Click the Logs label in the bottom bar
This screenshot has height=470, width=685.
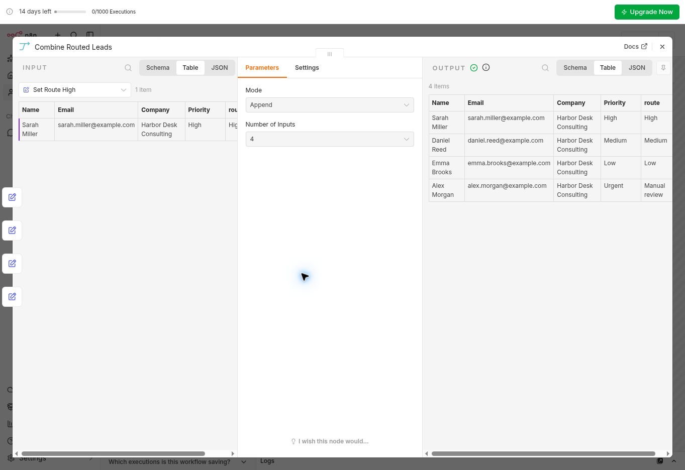click(x=267, y=461)
